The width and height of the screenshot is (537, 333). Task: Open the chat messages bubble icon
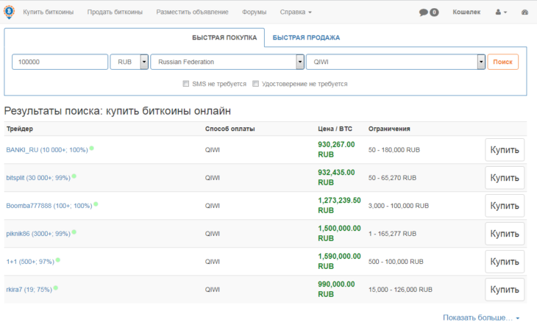pyautogui.click(x=424, y=12)
